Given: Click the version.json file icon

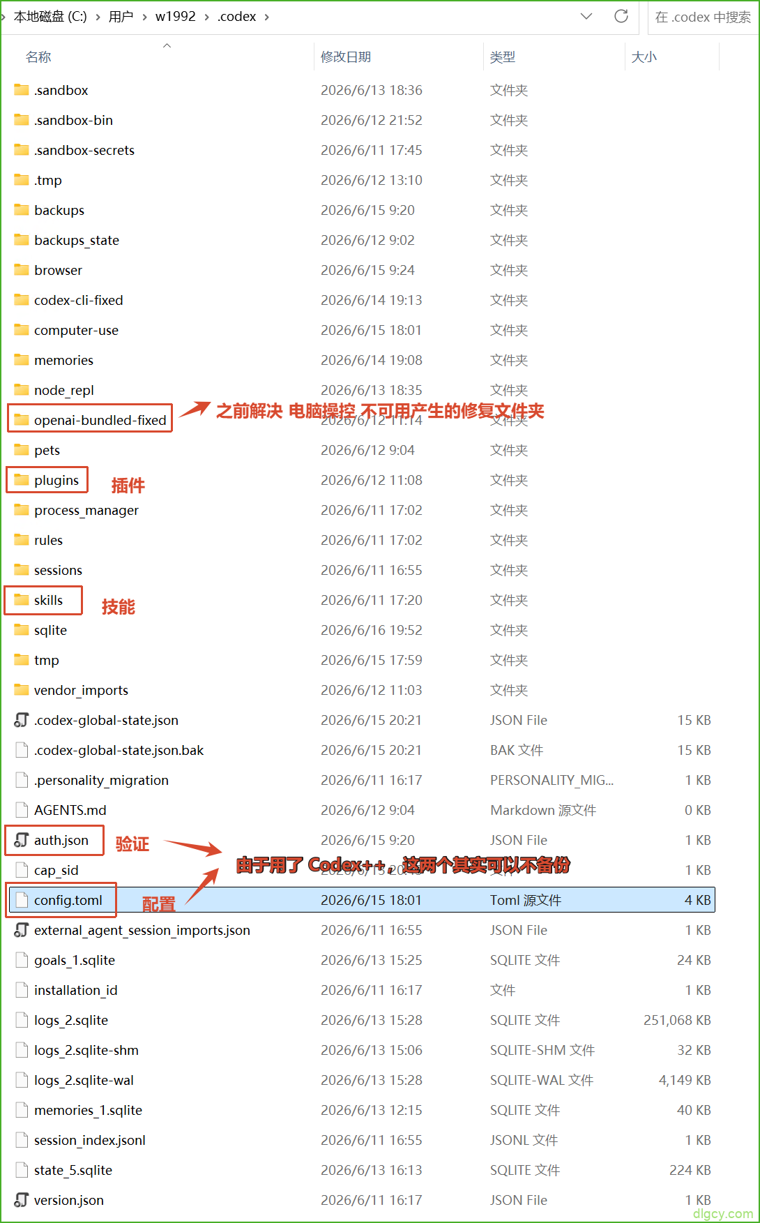Looking at the screenshot, I should click(22, 1200).
